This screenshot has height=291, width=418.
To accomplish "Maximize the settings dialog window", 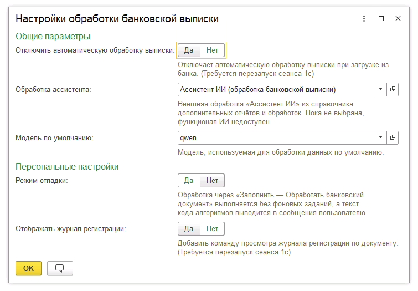I will (381, 18).
